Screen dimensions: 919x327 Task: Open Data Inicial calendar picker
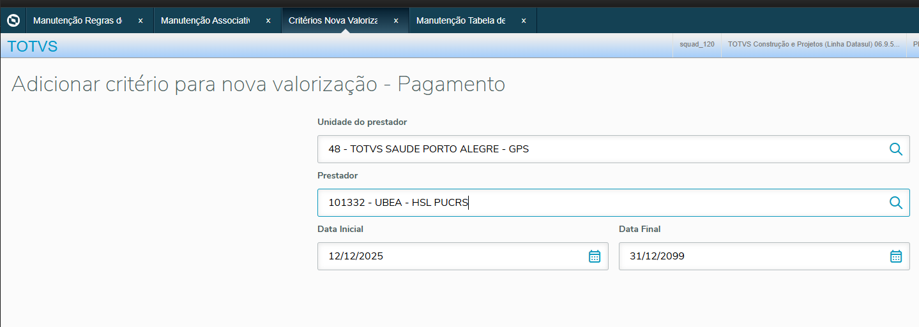tap(594, 256)
